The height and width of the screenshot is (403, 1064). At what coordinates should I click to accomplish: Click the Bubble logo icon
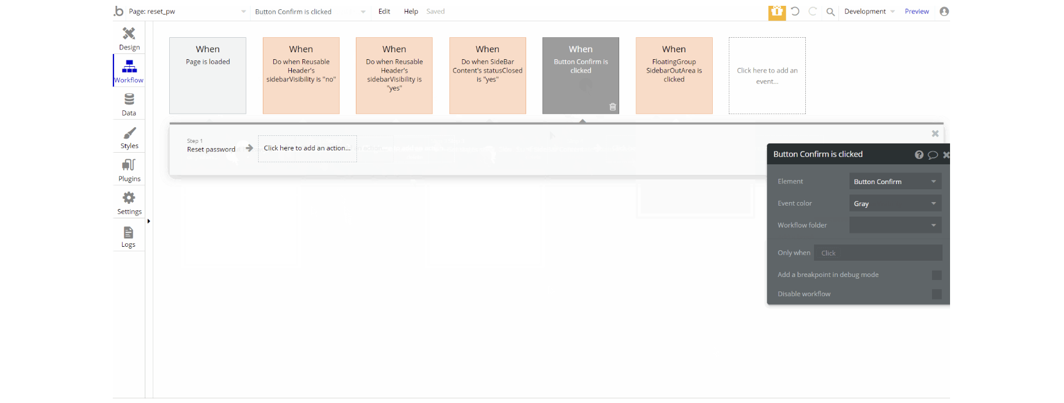pyautogui.click(x=119, y=11)
